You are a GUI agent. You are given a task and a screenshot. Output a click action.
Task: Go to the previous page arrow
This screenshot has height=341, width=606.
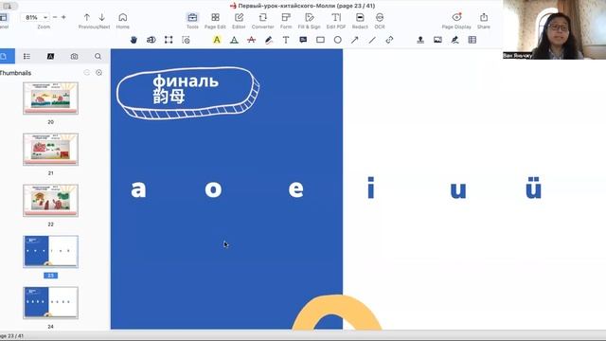pyautogui.click(x=87, y=17)
